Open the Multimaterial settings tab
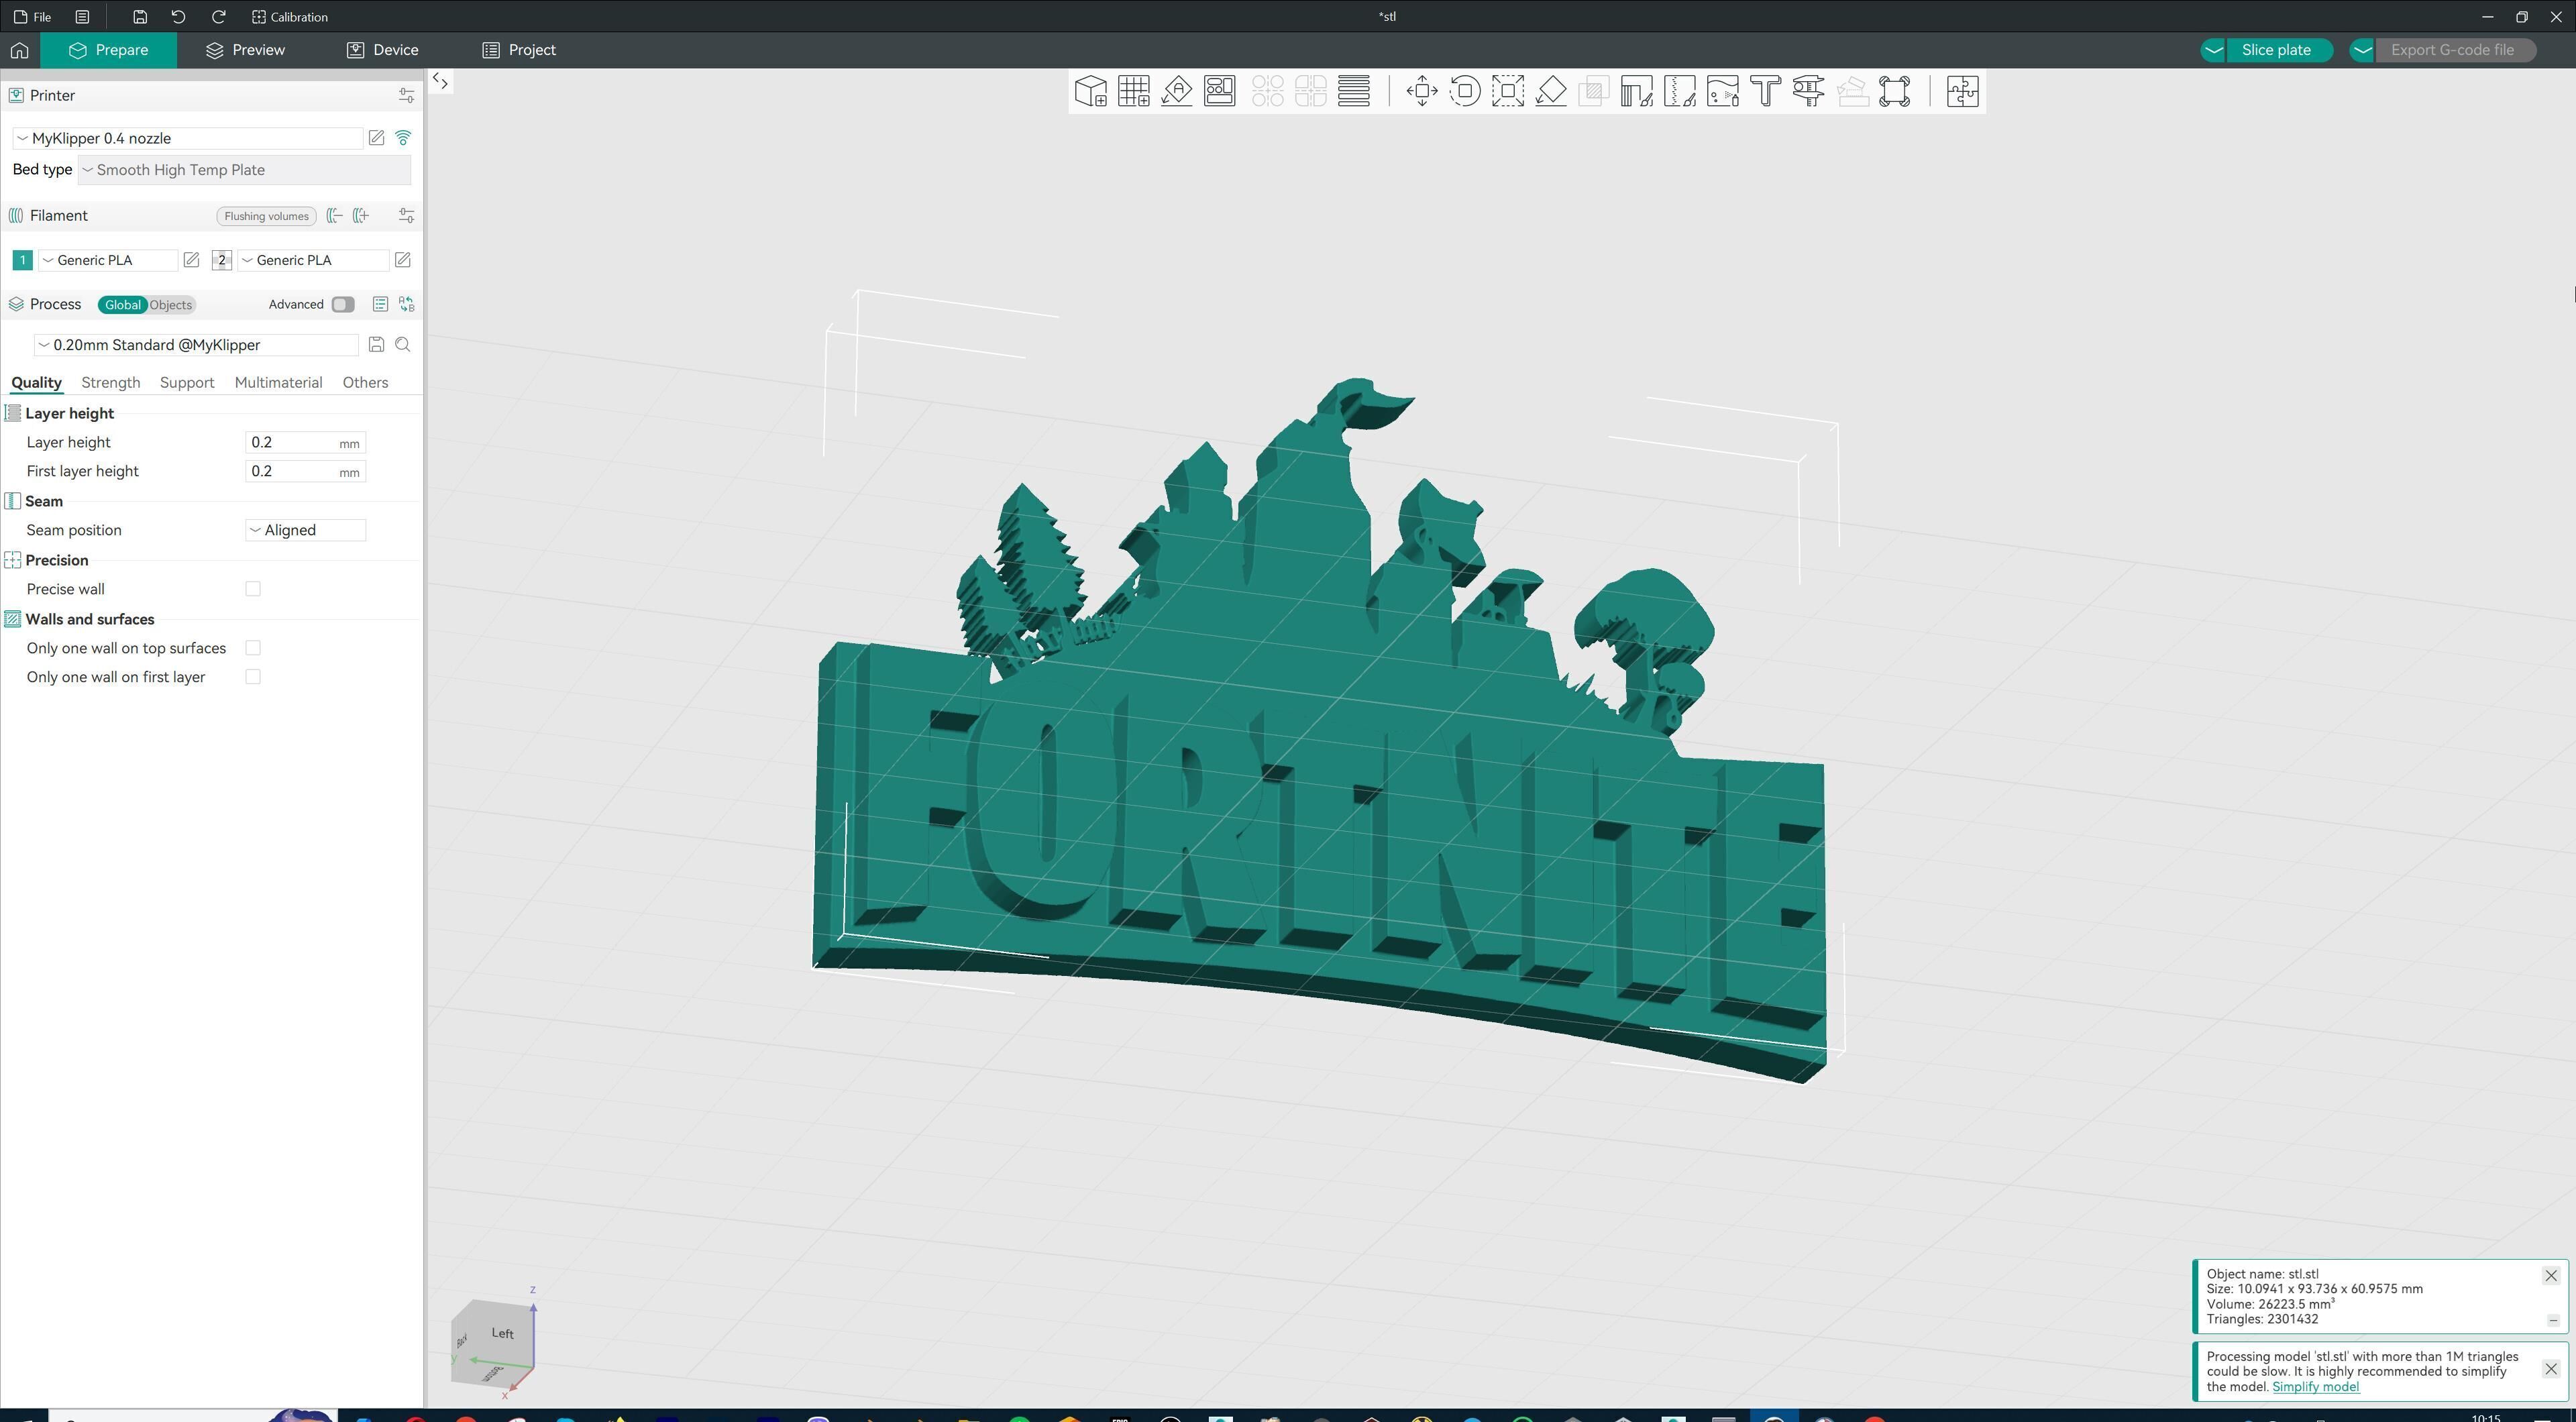The height and width of the screenshot is (1422, 2576). 278,382
